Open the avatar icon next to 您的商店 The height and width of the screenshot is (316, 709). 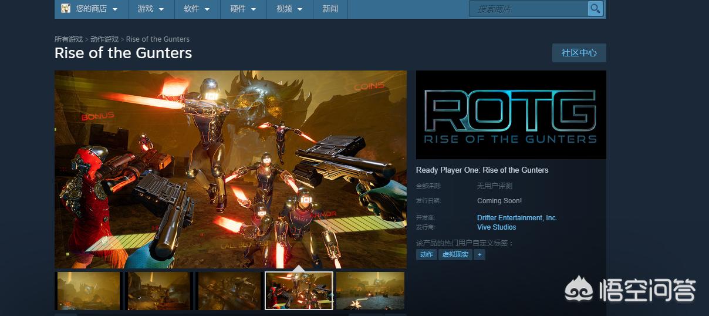point(66,8)
